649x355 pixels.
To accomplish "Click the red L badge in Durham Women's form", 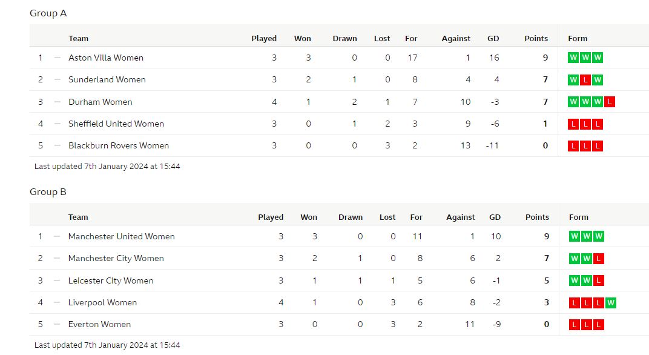I will pos(609,102).
